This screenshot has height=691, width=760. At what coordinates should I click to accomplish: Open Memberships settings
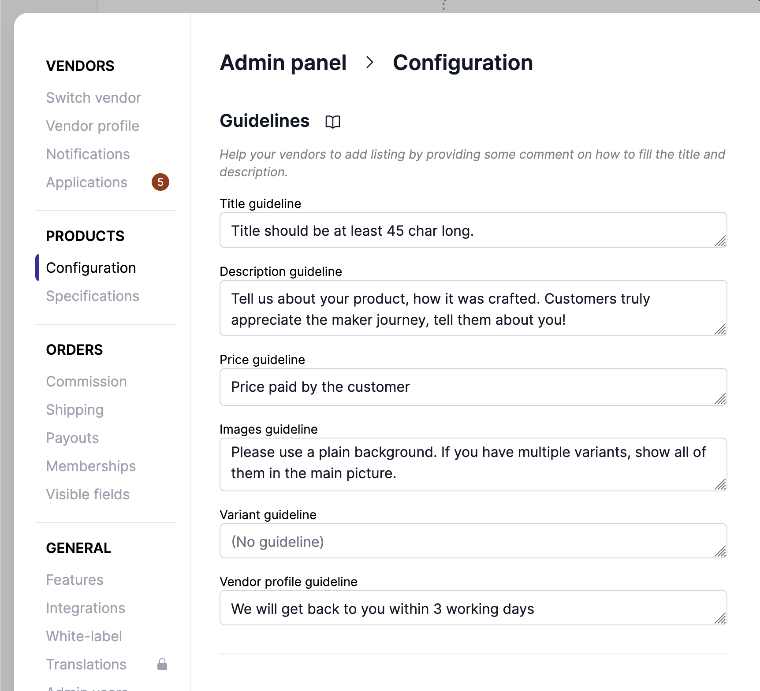[x=91, y=466]
